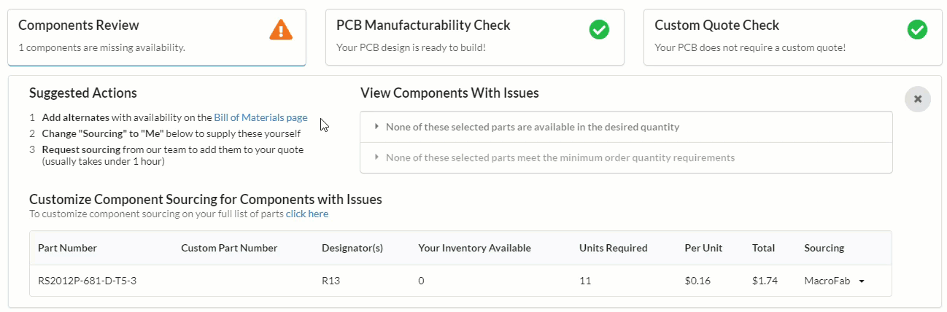Click the Designator(s) column header
Screen dimensions: 947x312
(x=352, y=248)
